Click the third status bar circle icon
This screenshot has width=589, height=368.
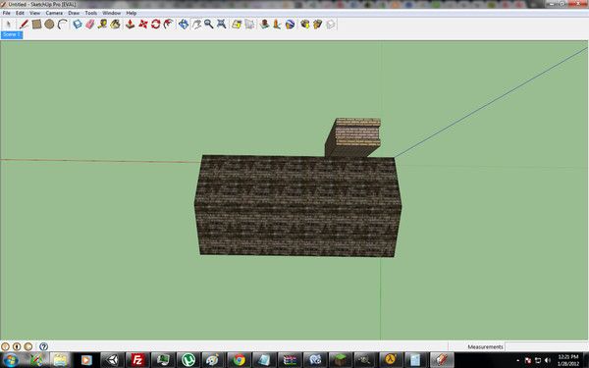(x=28, y=346)
